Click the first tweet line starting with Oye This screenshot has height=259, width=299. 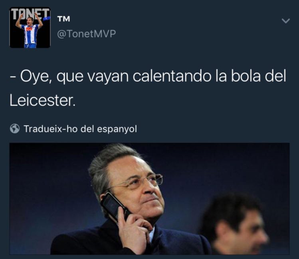pyautogui.click(x=148, y=76)
